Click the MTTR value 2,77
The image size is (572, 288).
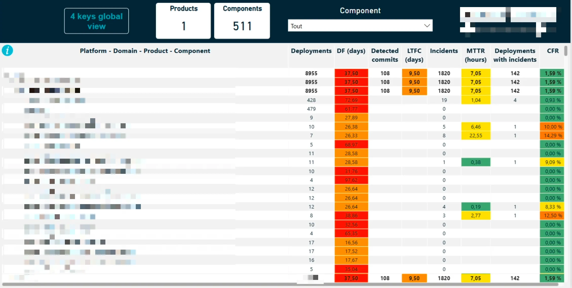tap(476, 215)
